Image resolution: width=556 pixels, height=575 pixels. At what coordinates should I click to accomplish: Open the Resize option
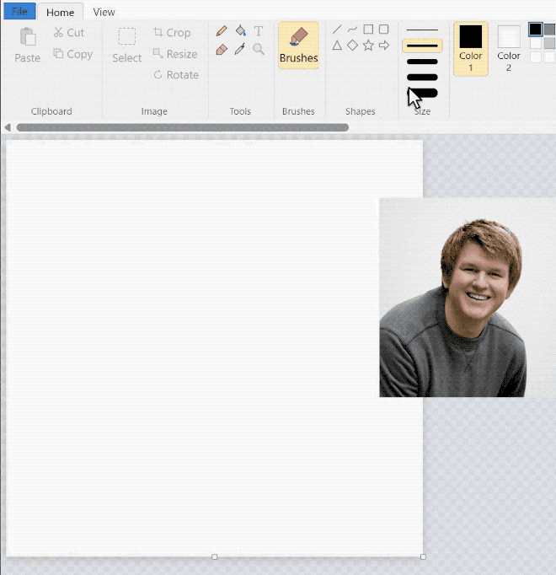point(175,54)
